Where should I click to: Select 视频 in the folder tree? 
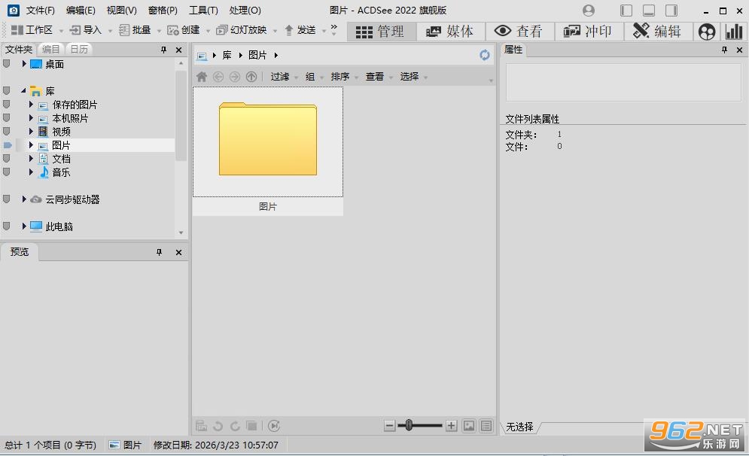(x=61, y=132)
